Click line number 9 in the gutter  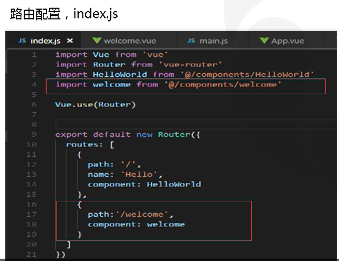tap(34, 135)
